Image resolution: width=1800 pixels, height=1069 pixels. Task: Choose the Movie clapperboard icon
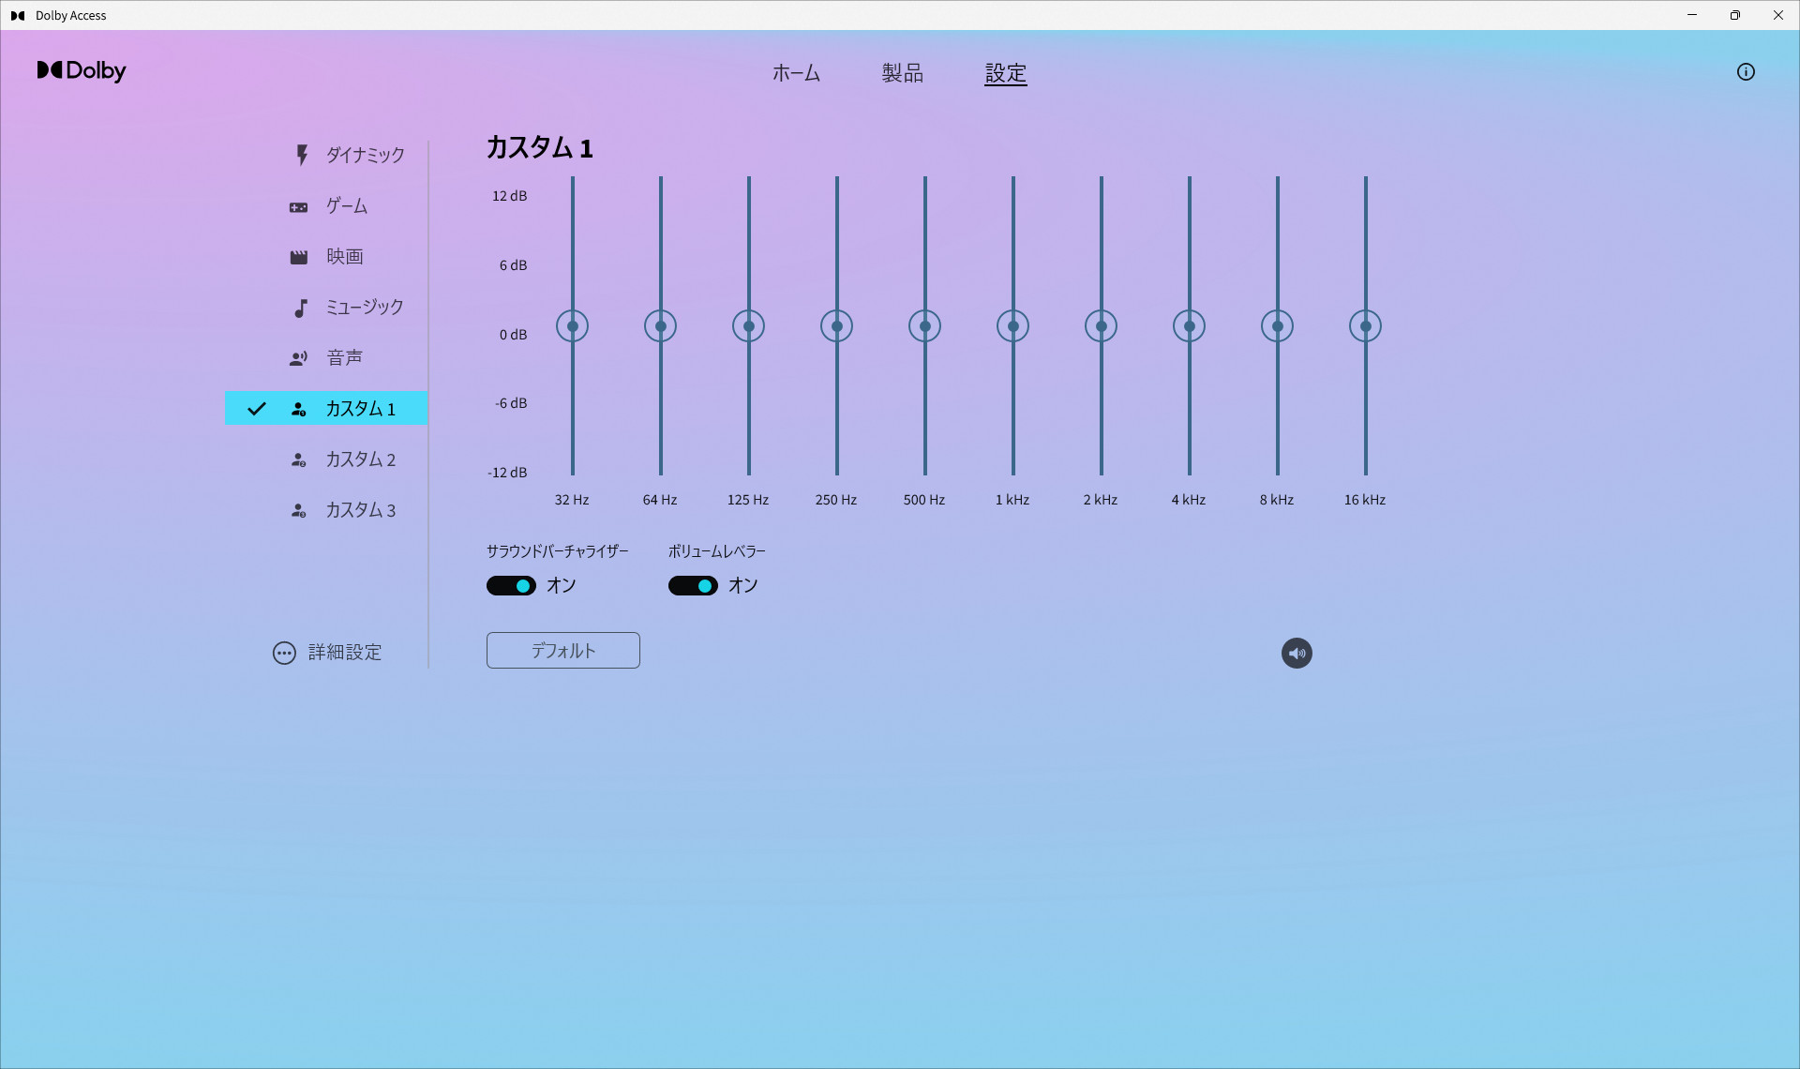298,257
